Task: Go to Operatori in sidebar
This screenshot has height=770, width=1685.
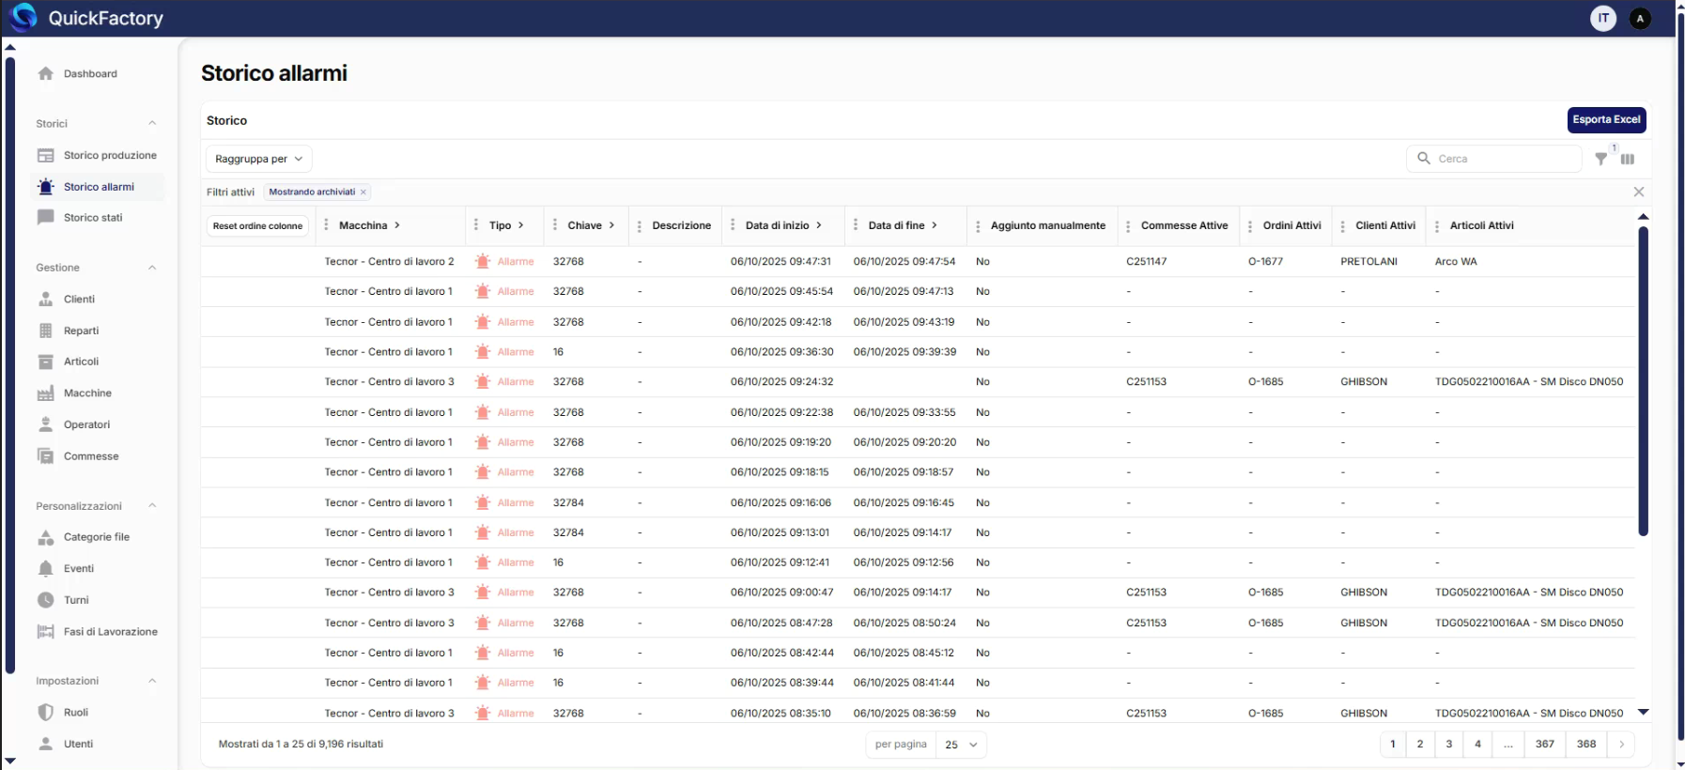Action: (86, 424)
